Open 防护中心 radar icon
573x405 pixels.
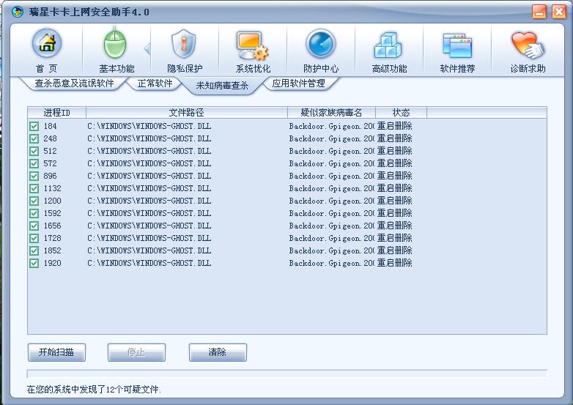pyautogui.click(x=320, y=44)
